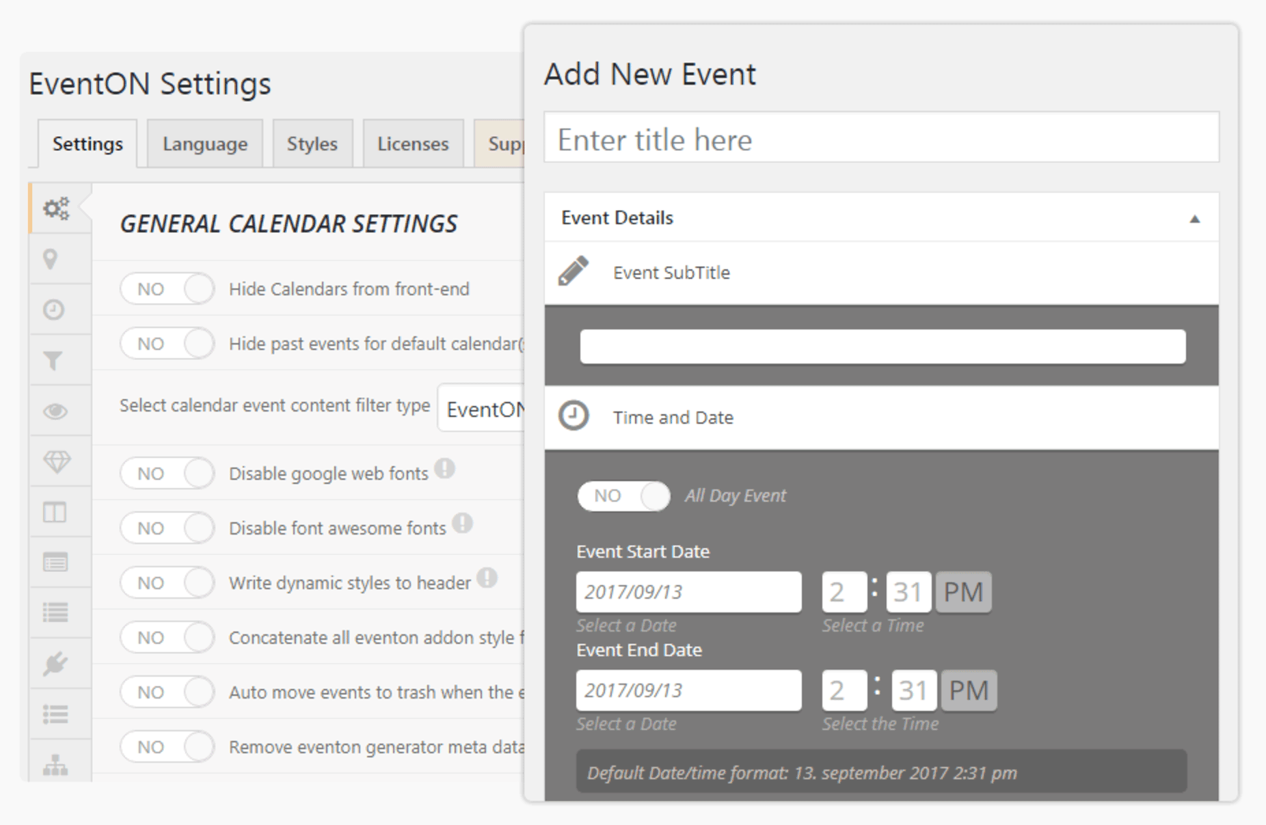This screenshot has width=1266, height=825.
Task: Toggle Hide Calendars from front-end
Action: point(167,289)
